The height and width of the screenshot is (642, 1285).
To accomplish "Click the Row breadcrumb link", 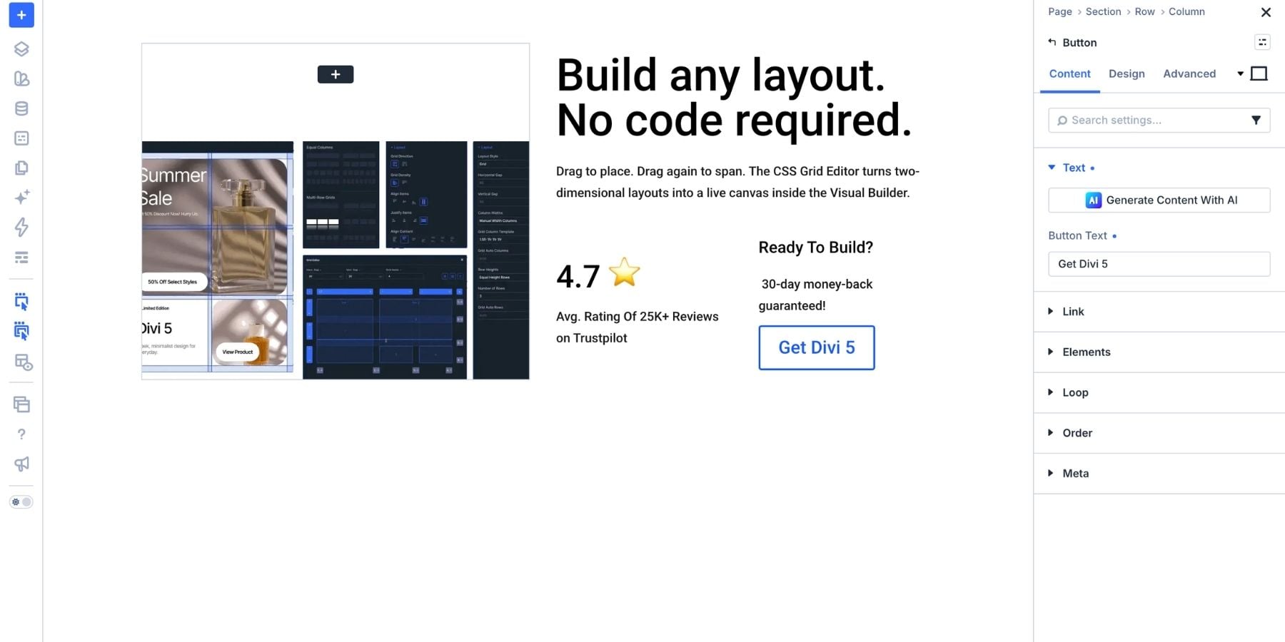I will 1144,11.
